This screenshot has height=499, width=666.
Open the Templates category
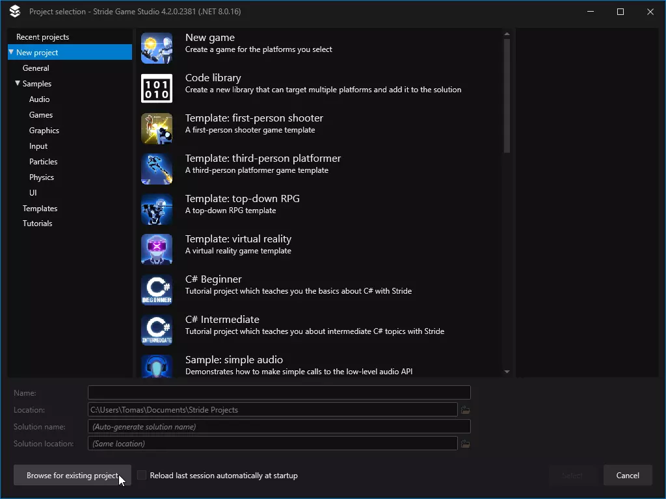(x=40, y=209)
